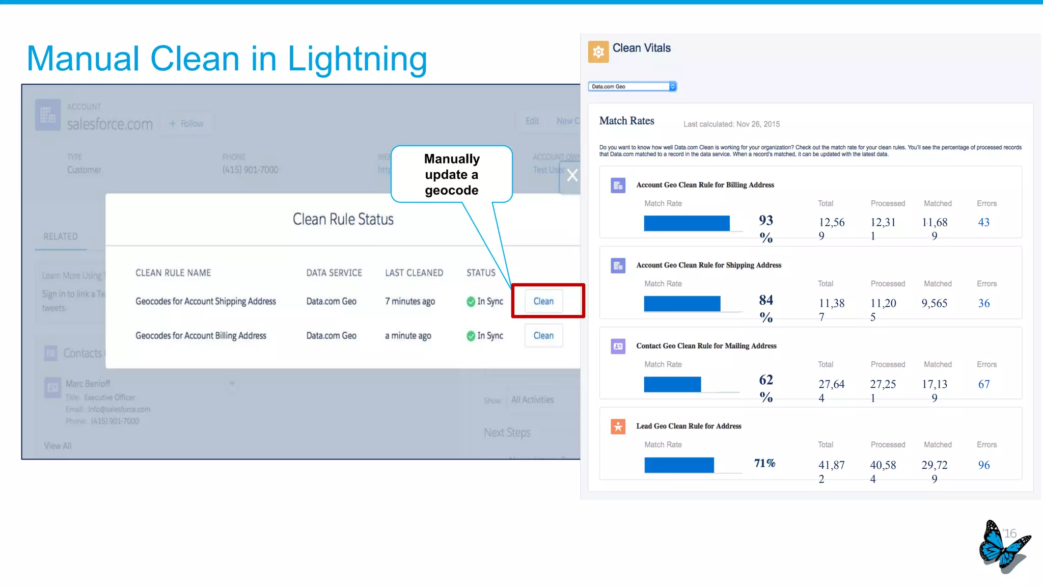The width and height of the screenshot is (1043, 587).
Task: Click the 93% match rate bar
Action: [x=687, y=223]
